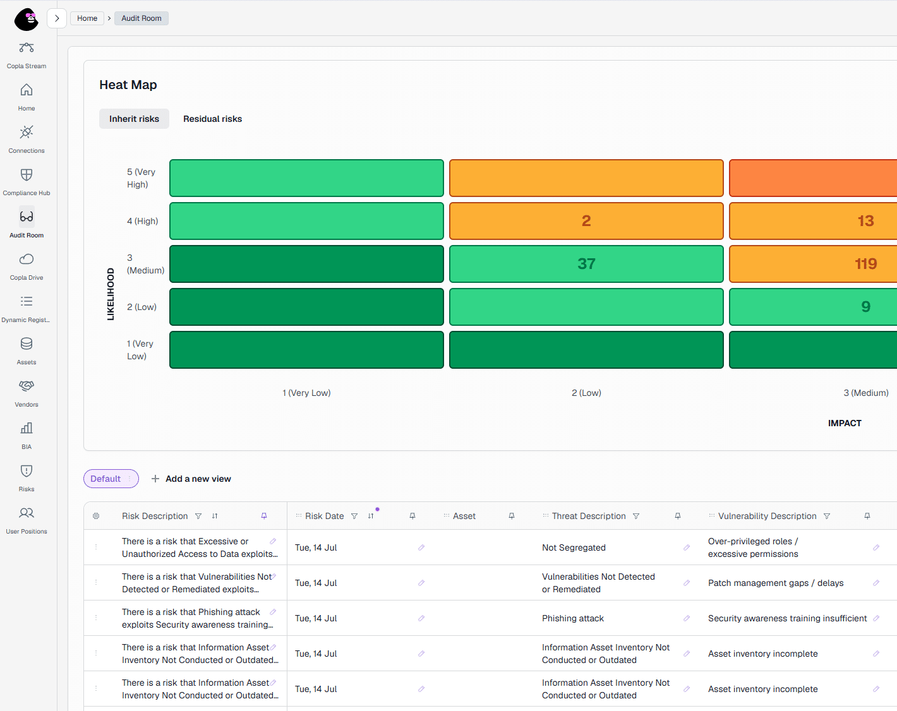Viewport: 897px width, 711px height.
Task: Open the Assets section
Action: pyautogui.click(x=27, y=351)
